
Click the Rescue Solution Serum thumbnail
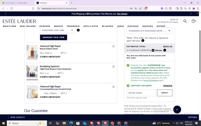pos(32,52)
